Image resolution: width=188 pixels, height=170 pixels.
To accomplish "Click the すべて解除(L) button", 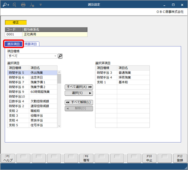I will [79, 102].
